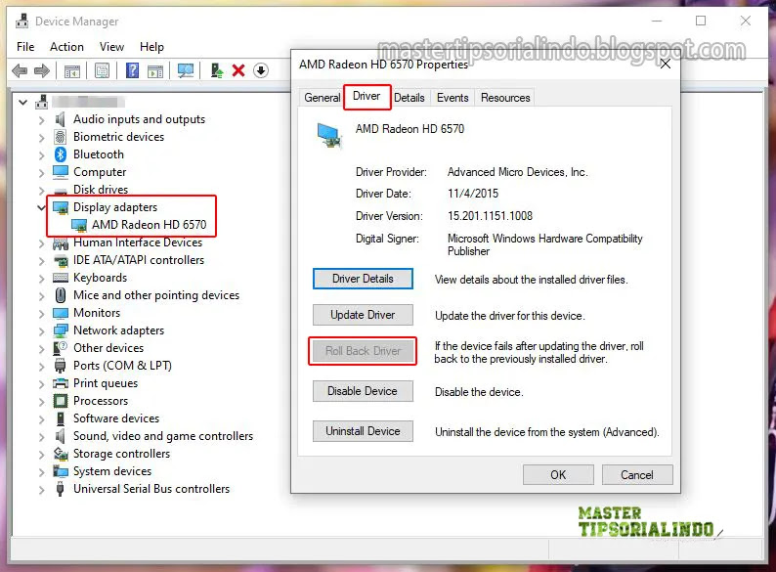The width and height of the screenshot is (776, 572).
Task: Click the Network adapters category icon
Action: click(x=61, y=330)
